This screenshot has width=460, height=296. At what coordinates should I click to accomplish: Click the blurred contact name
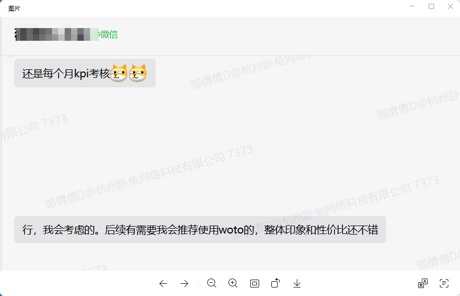point(57,34)
